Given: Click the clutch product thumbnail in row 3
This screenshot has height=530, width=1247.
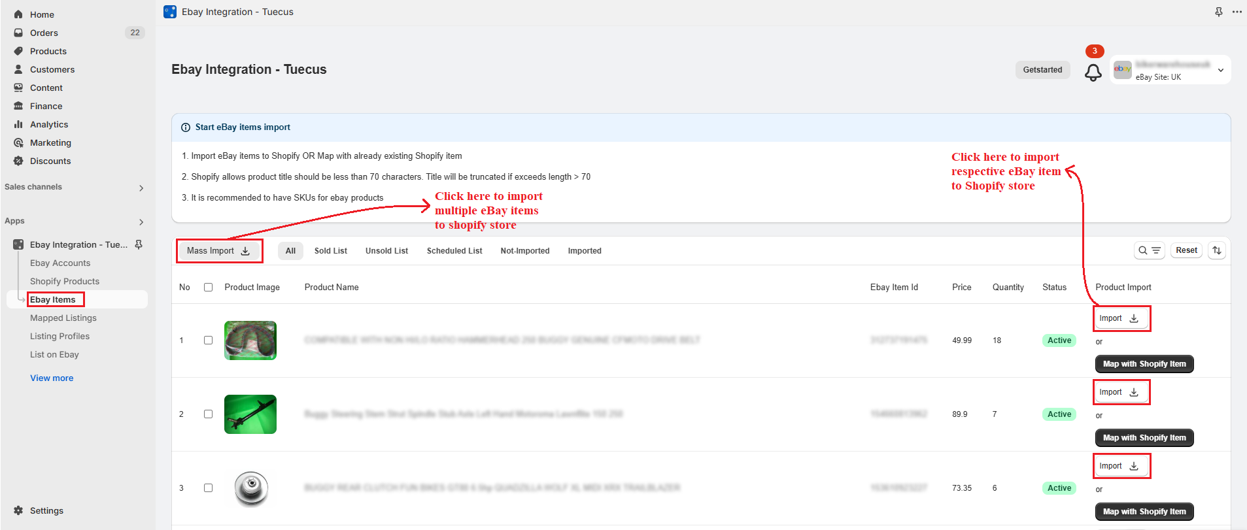Looking at the screenshot, I should click(x=251, y=488).
